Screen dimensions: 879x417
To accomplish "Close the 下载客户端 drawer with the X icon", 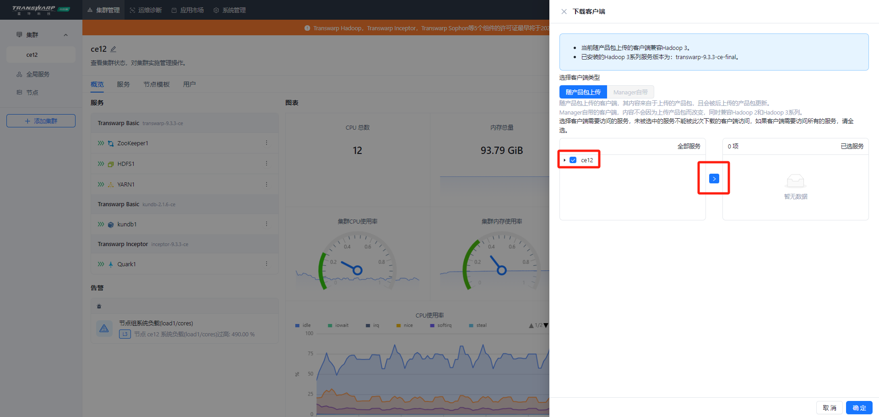I will coord(564,11).
